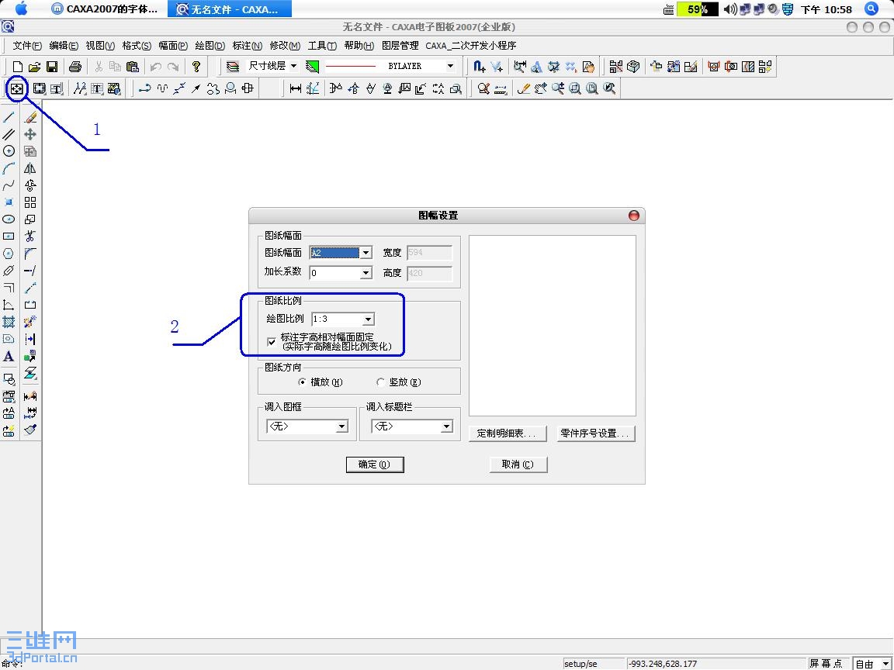The height and width of the screenshot is (670, 894).
Task: Open the 标注 menu
Action: [x=247, y=46]
